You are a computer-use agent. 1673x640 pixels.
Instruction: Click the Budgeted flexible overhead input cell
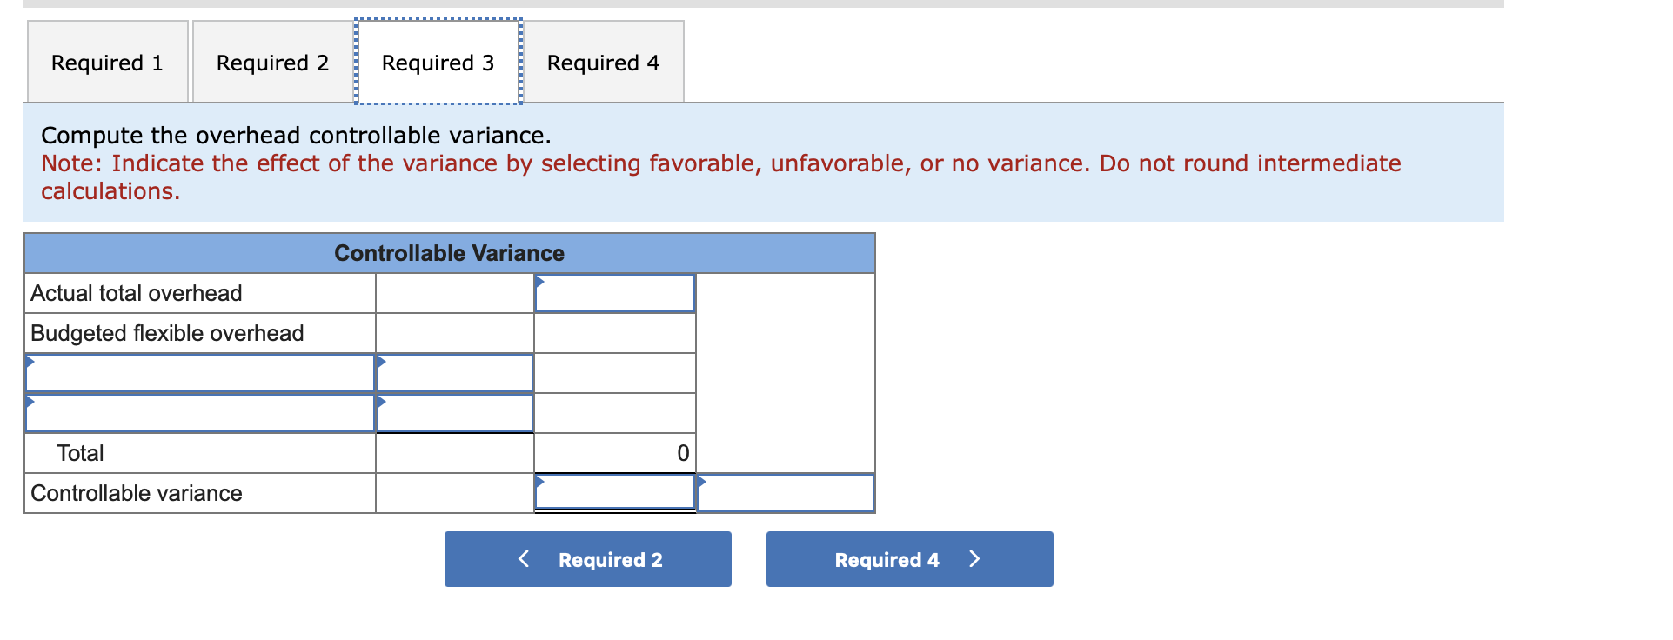pyautogui.click(x=613, y=333)
